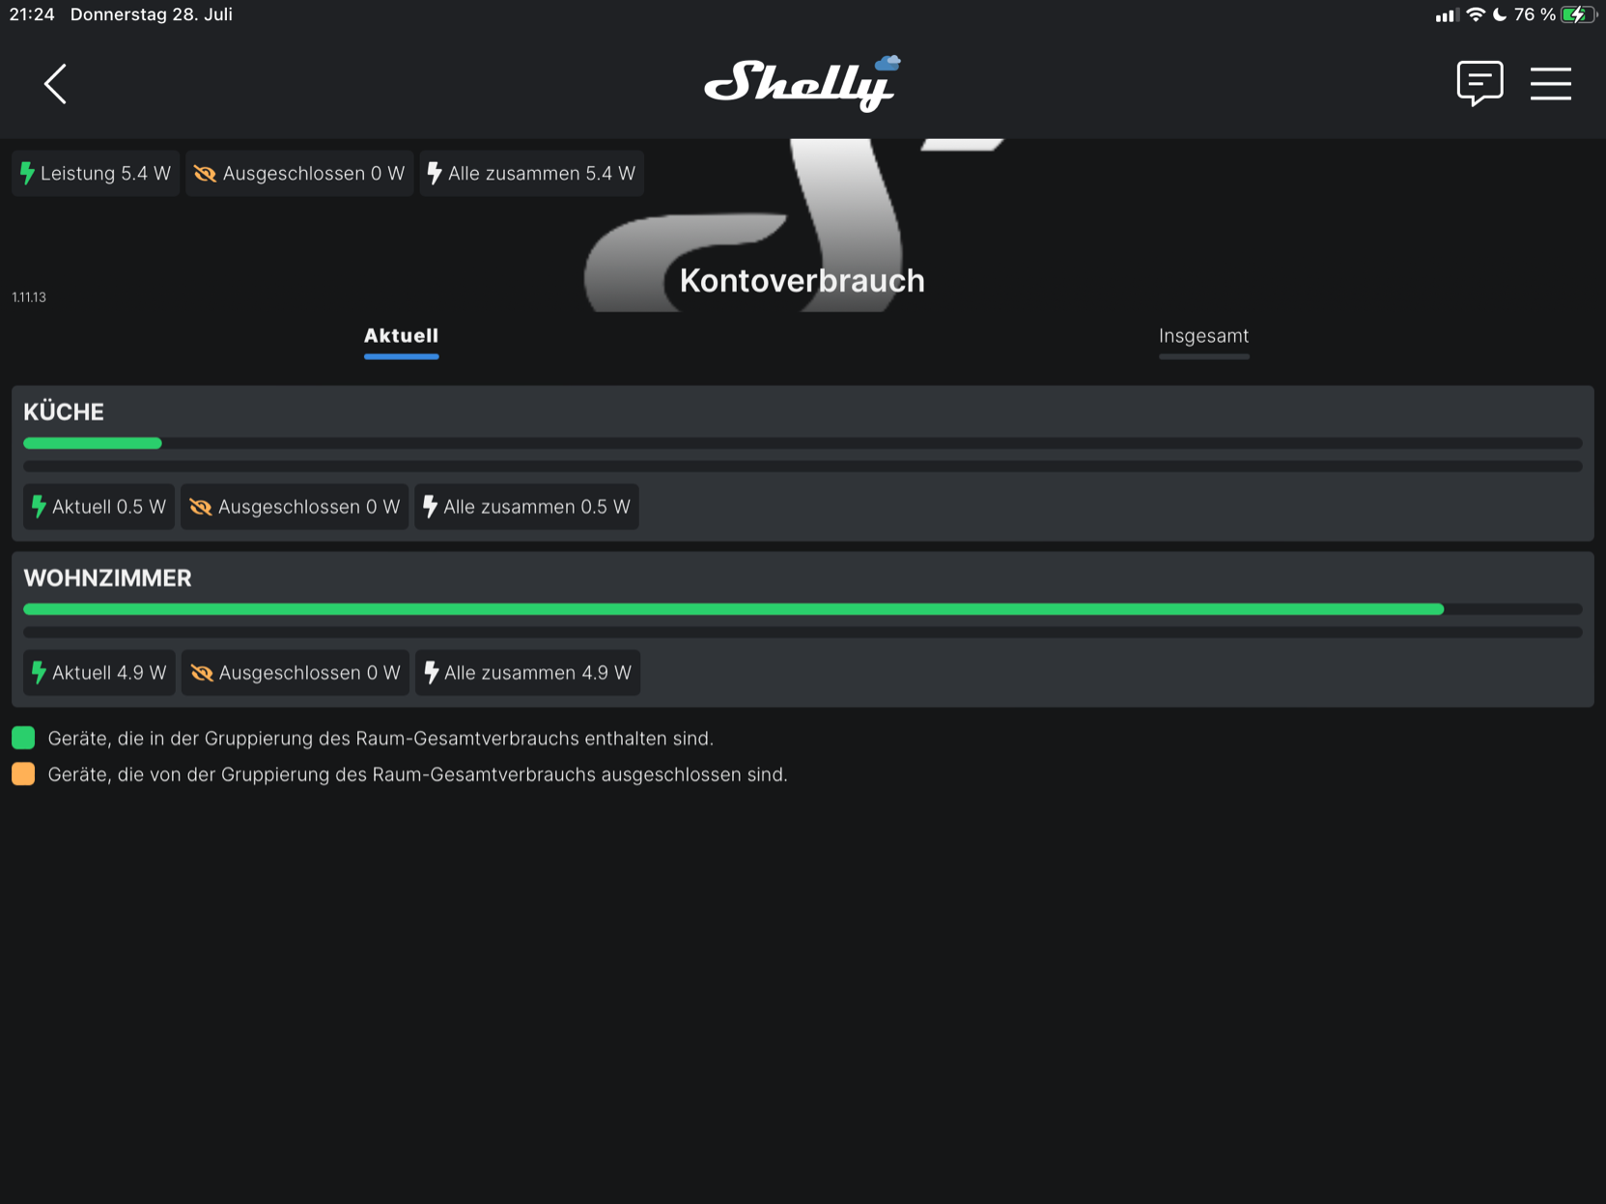Image resolution: width=1606 pixels, height=1204 pixels.
Task: Open the chat messages icon
Action: pyautogui.click(x=1479, y=83)
